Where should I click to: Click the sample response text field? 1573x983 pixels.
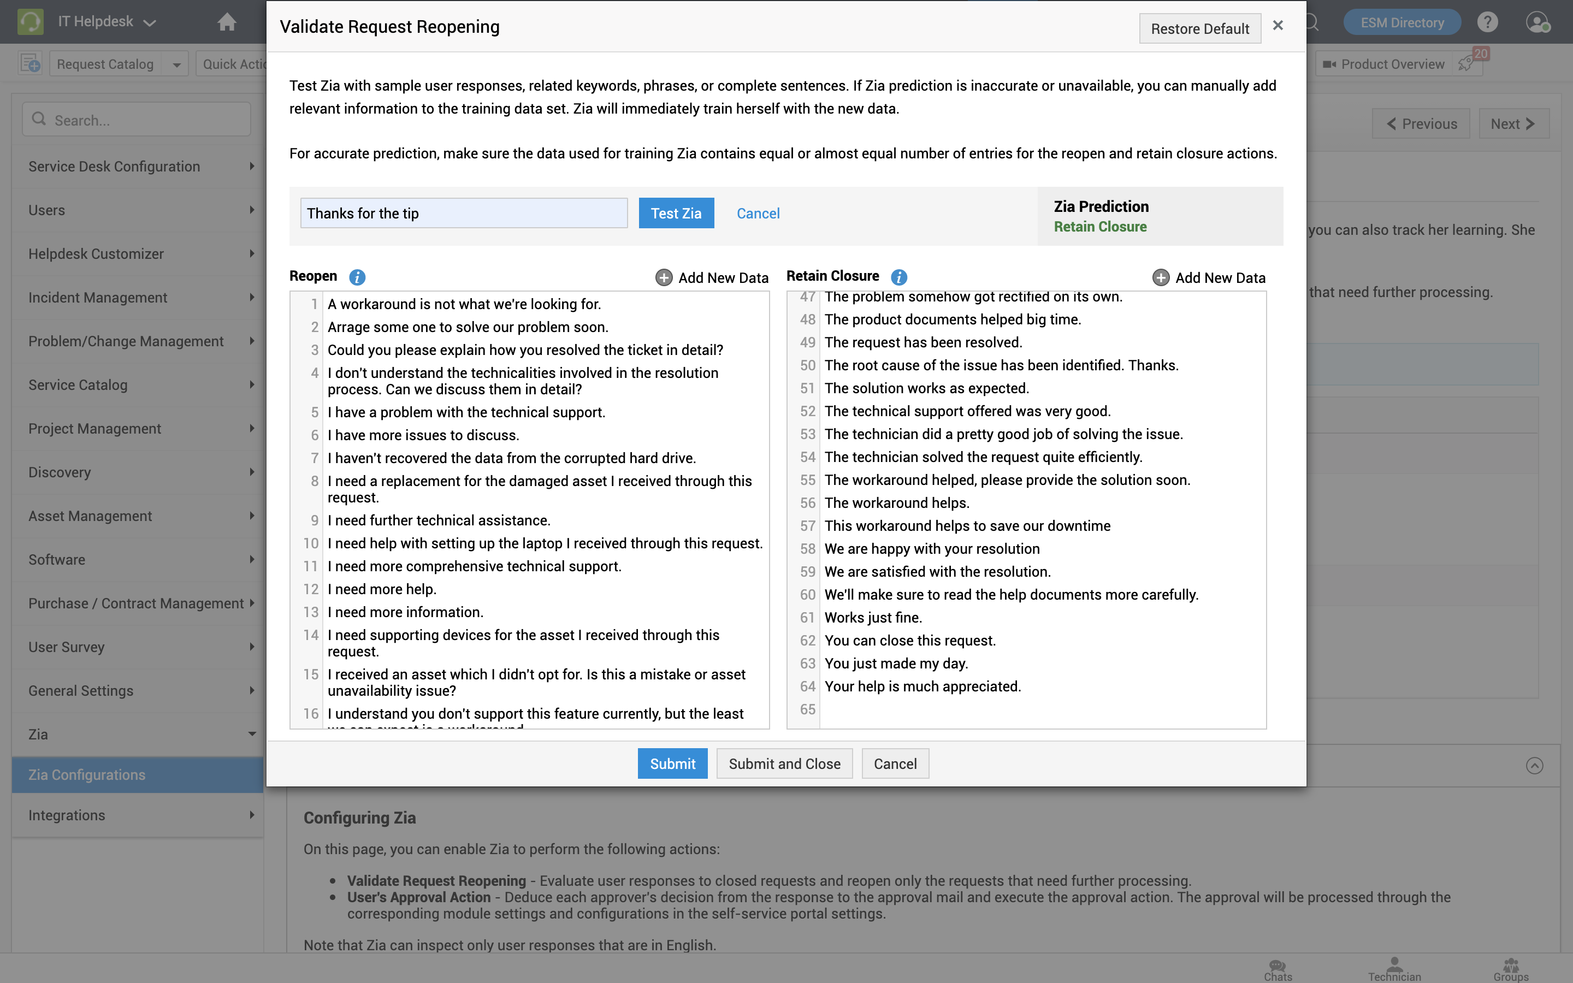pyautogui.click(x=464, y=213)
